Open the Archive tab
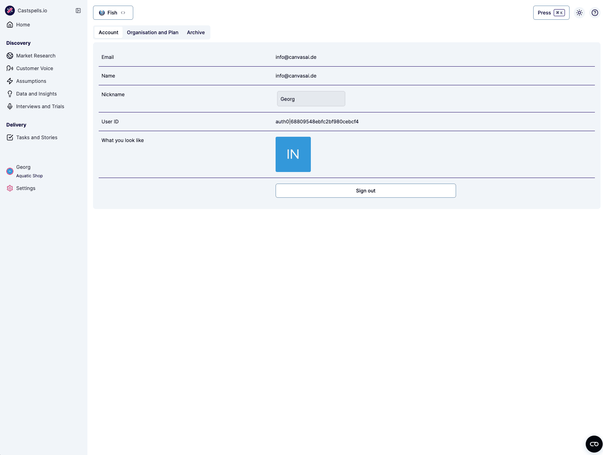 [x=196, y=32]
